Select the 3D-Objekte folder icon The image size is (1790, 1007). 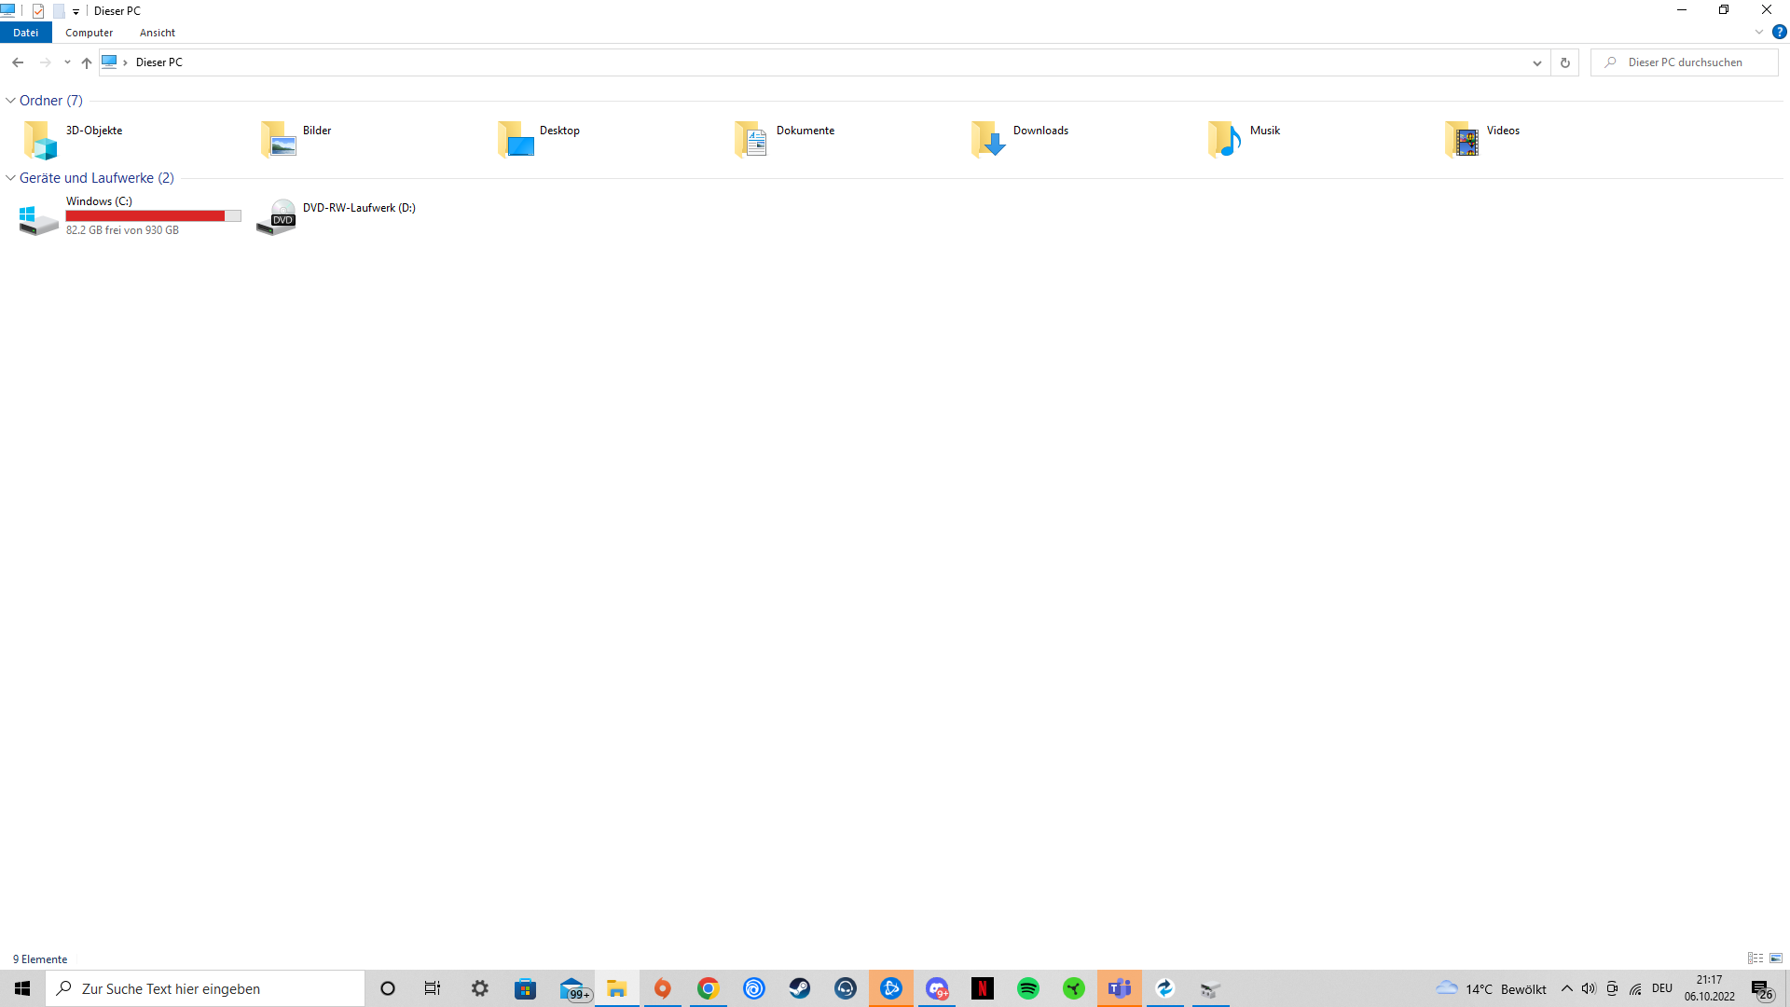(x=41, y=139)
